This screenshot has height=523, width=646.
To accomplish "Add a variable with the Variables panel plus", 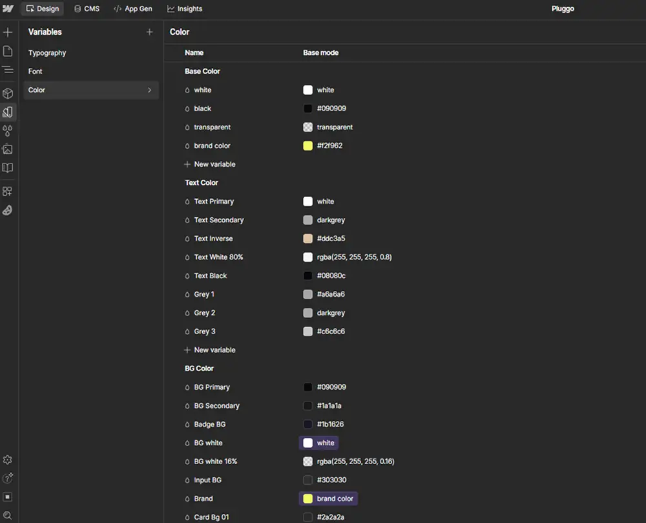I will (149, 31).
